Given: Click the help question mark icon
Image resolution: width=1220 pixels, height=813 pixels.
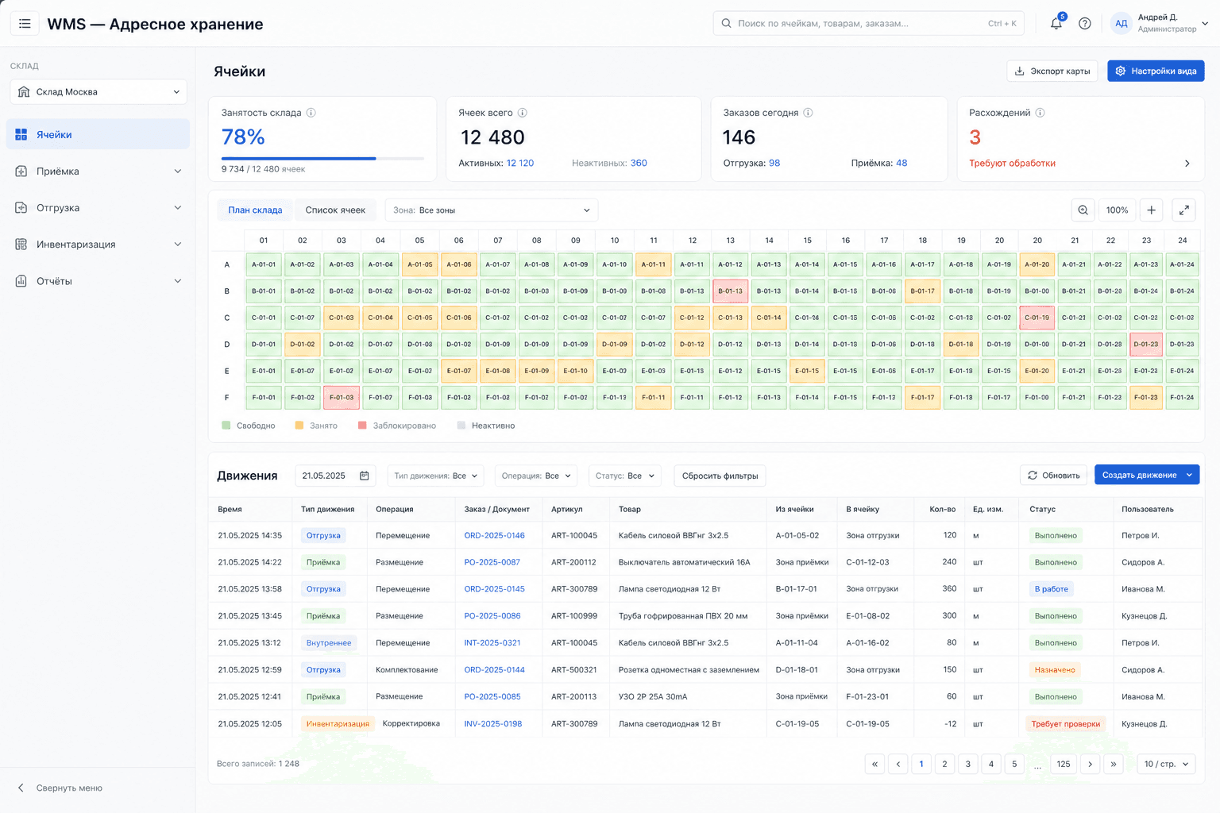Looking at the screenshot, I should pyautogui.click(x=1085, y=24).
